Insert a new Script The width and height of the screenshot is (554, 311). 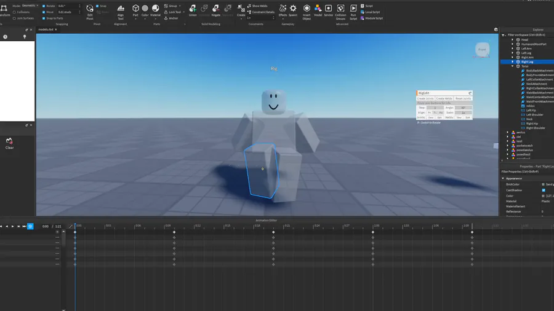(x=367, y=6)
